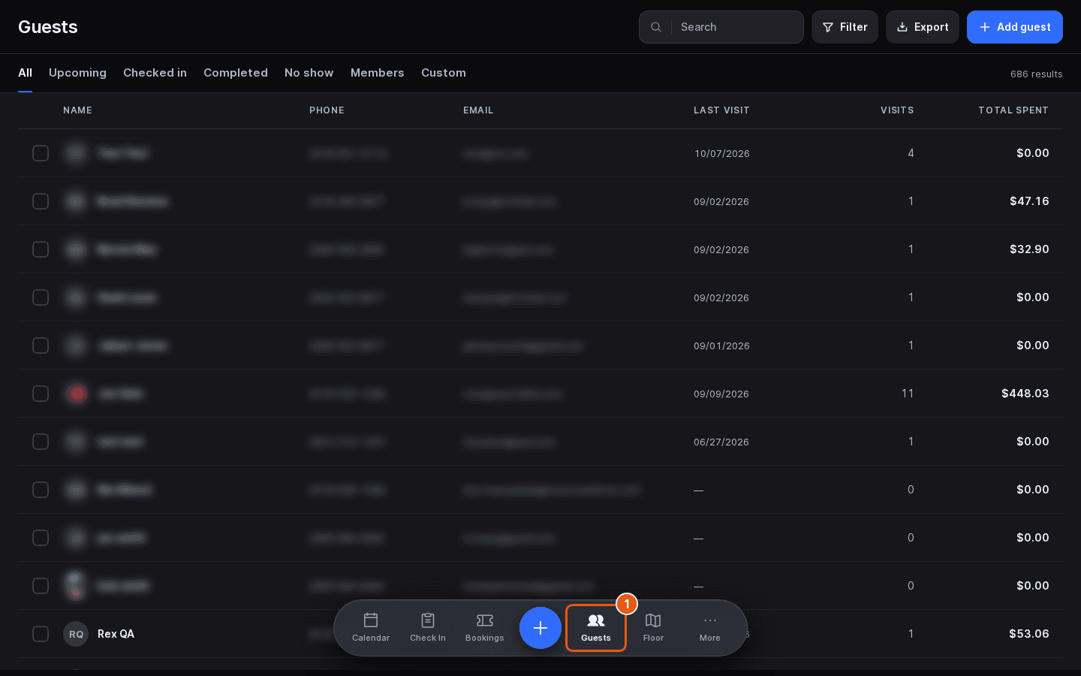This screenshot has width=1081, height=676.
Task: Tick checkbox in the 09/01/2026 row
Action: (x=41, y=346)
